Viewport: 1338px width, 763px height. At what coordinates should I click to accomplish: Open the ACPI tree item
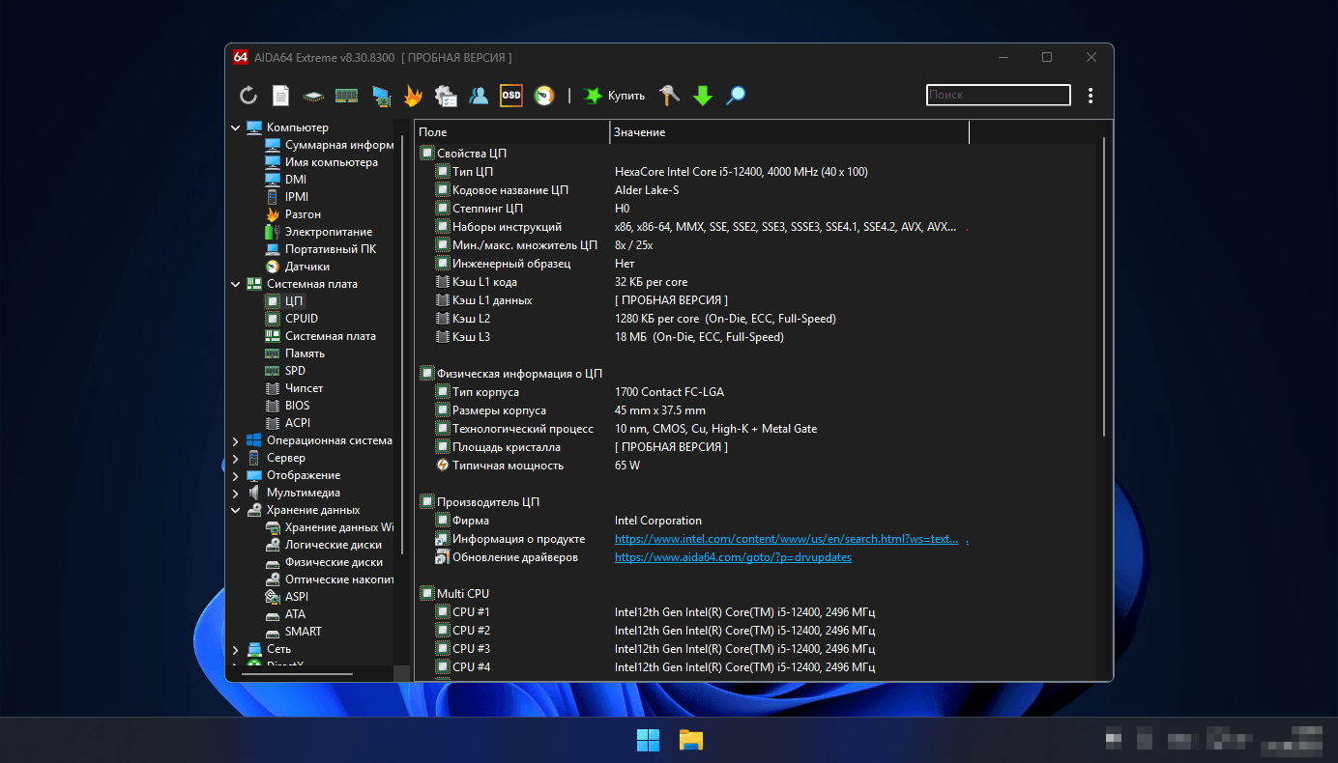tap(287, 423)
